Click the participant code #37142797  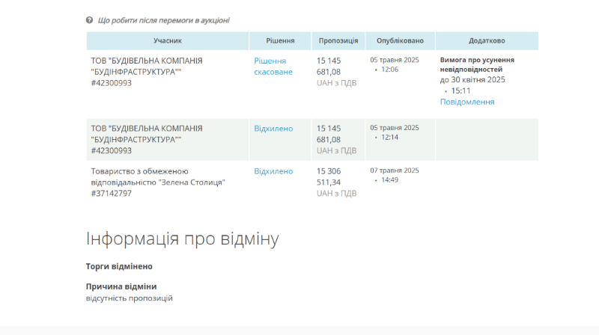112,193
